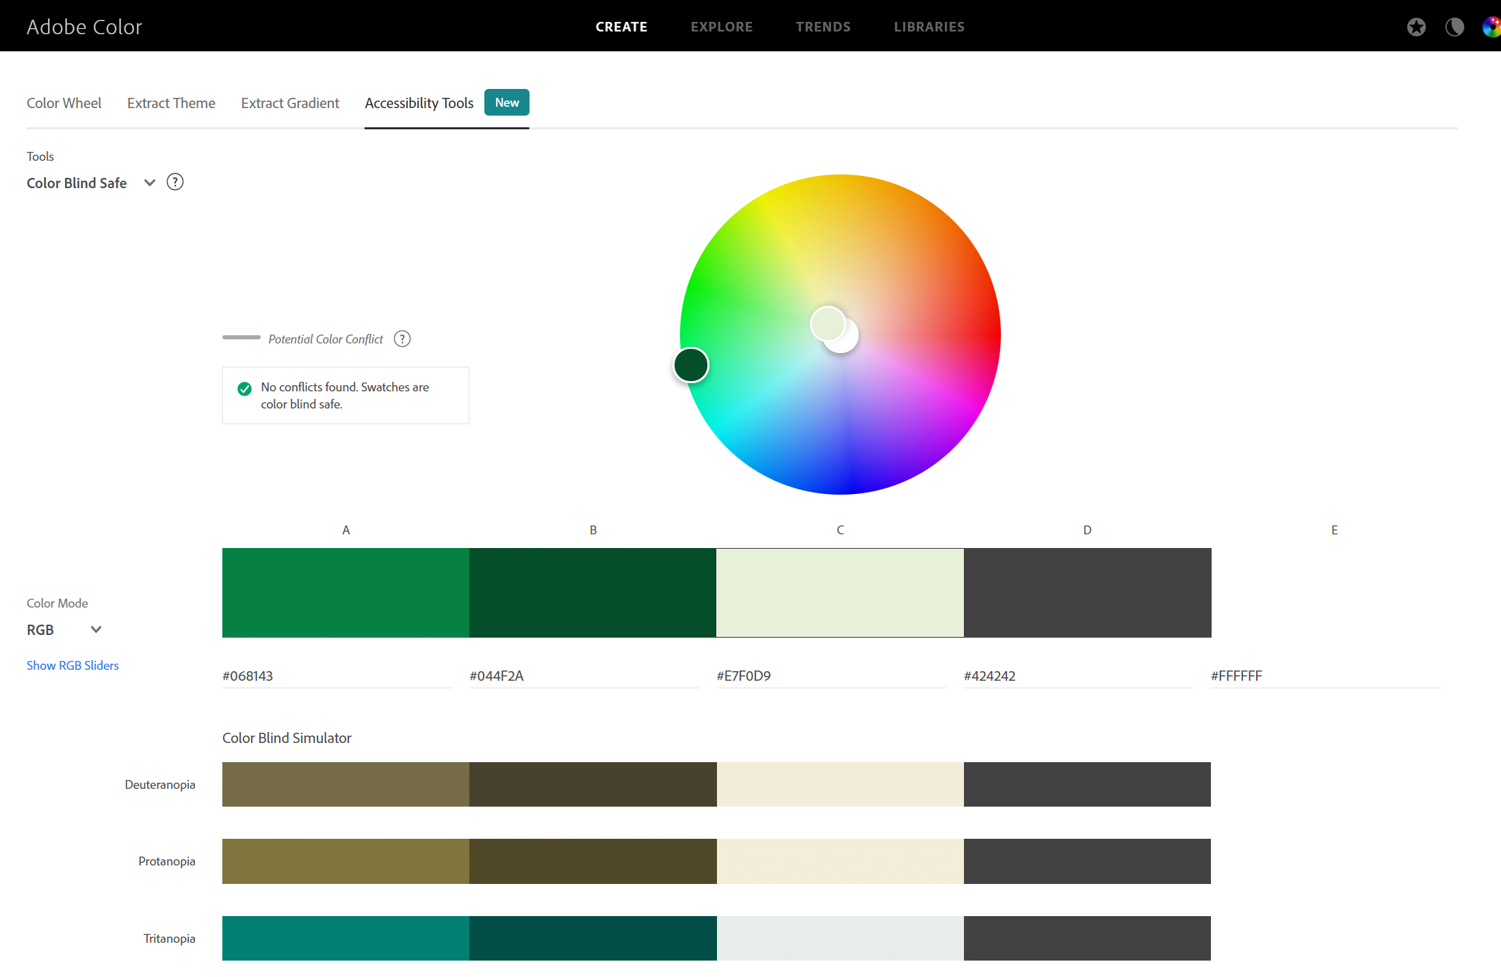The width and height of the screenshot is (1501, 977).
Task: Toggle the dark mode moon icon
Action: pos(1454,27)
